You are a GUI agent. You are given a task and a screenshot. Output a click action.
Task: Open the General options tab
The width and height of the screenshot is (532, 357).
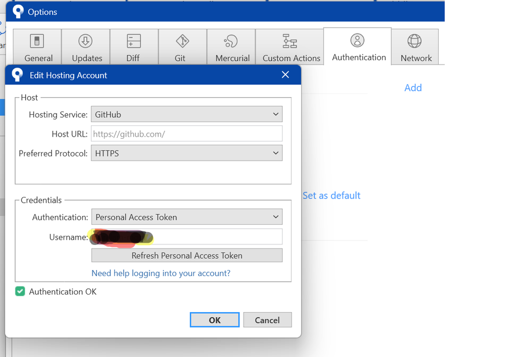tap(37, 47)
